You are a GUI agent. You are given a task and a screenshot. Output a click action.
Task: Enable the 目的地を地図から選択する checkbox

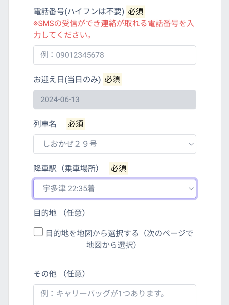pyautogui.click(x=38, y=232)
